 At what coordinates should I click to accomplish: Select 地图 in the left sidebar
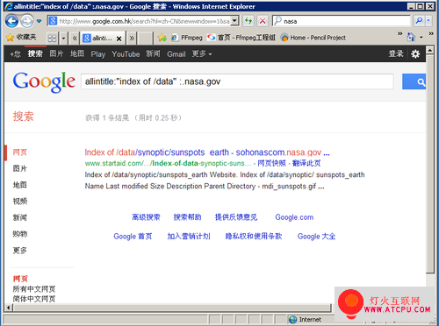click(x=20, y=185)
